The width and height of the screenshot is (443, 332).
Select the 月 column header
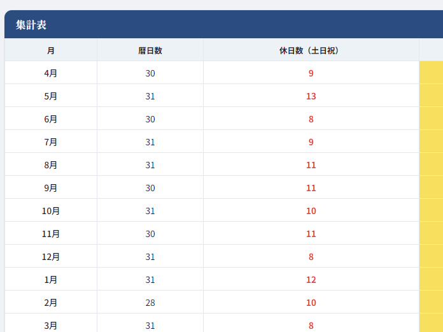point(50,50)
